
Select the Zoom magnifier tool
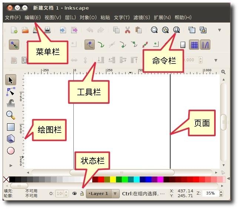pyautogui.click(x=11, y=115)
